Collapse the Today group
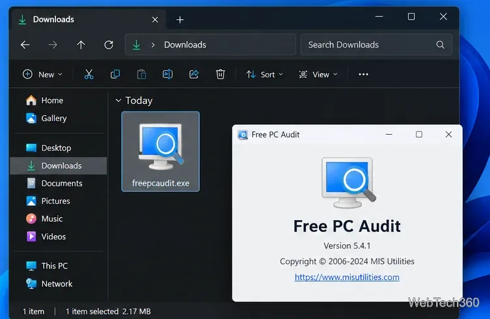Screen dimensions: 490x319 coord(118,100)
